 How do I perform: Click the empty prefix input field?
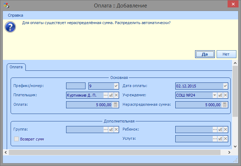coord(76,86)
